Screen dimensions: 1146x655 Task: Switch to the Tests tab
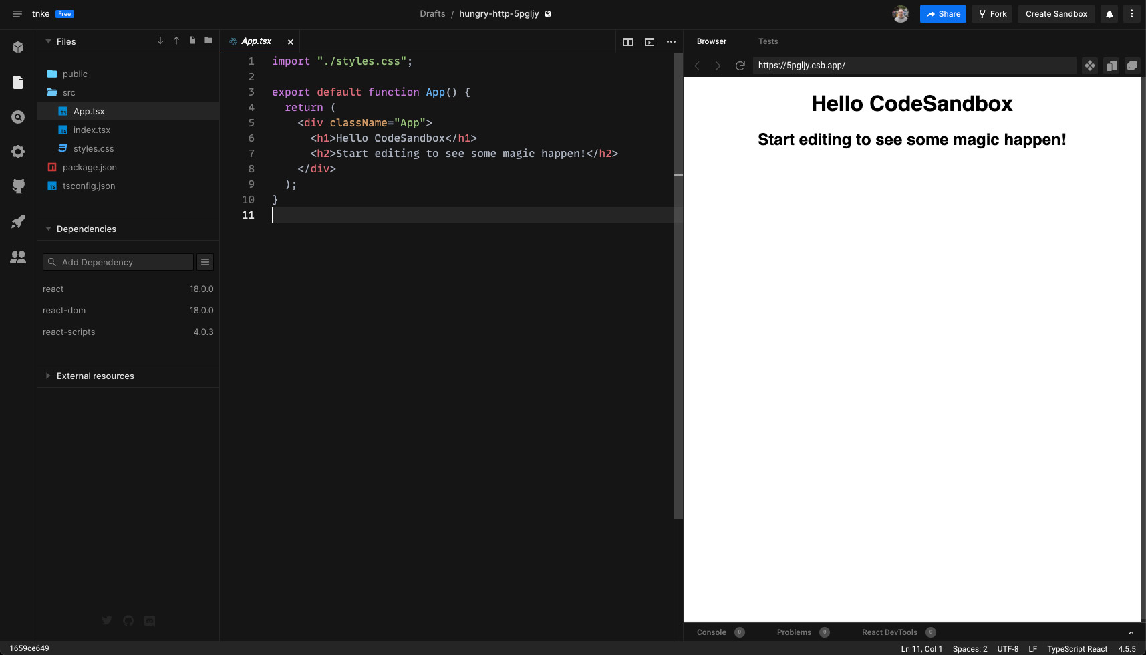click(x=768, y=41)
